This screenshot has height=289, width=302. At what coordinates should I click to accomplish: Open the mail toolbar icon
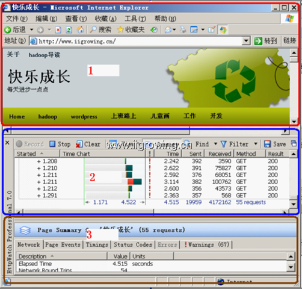pos(168,30)
